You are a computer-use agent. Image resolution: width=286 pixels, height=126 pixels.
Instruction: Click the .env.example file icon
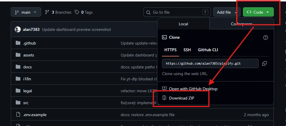pyautogui.click(x=18, y=115)
